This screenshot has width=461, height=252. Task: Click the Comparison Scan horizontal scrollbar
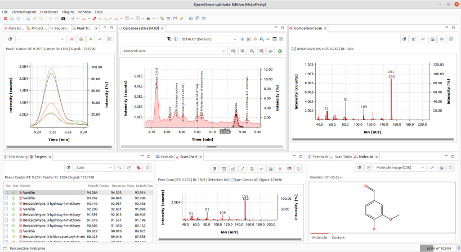pos(373,140)
